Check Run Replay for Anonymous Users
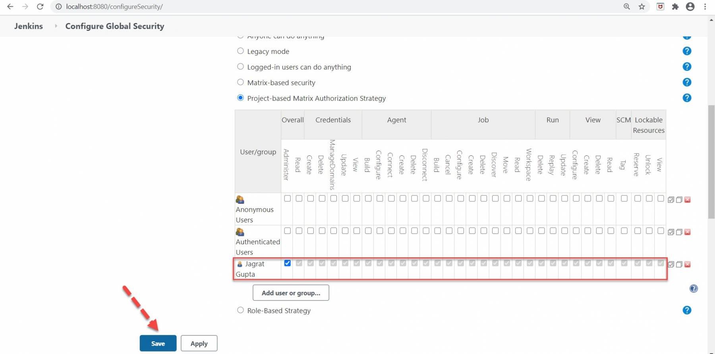The image size is (715, 354). click(x=553, y=198)
